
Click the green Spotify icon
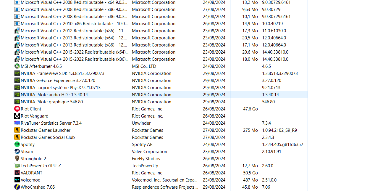tap(17, 145)
